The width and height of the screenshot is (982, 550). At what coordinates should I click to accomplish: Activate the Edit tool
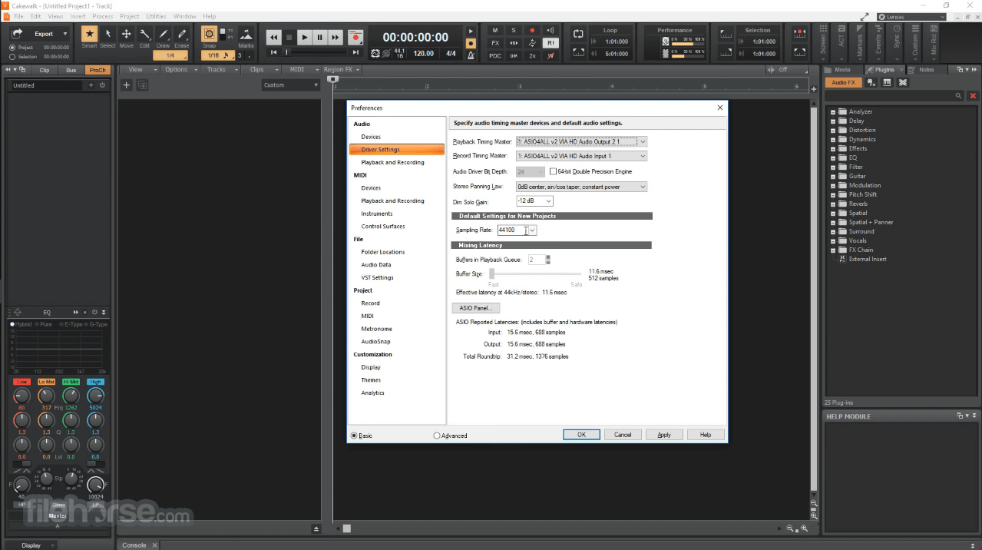tap(144, 35)
